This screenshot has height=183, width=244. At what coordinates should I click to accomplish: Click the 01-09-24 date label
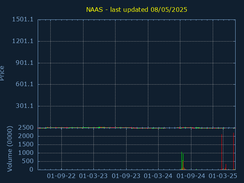191,176
